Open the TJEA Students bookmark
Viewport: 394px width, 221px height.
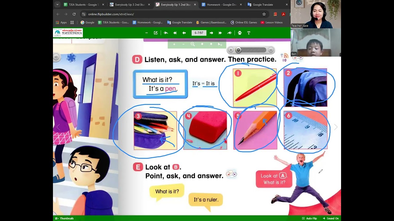pyautogui.click(x=114, y=22)
